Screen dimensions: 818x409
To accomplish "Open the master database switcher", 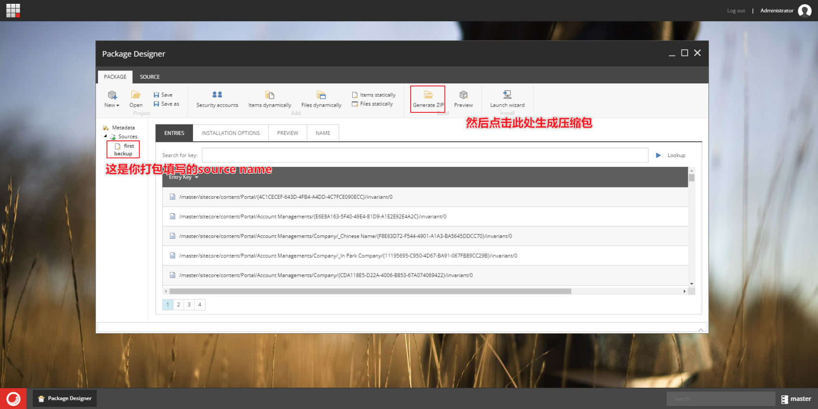I will 796,399.
